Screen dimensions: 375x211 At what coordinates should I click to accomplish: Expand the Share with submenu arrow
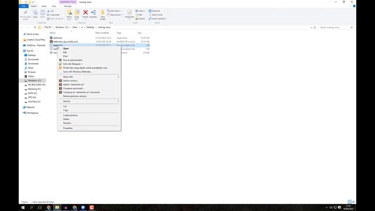click(118, 77)
